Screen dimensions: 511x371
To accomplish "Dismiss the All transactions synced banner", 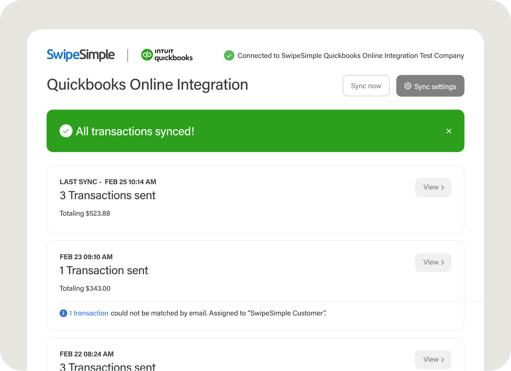I will (449, 131).
